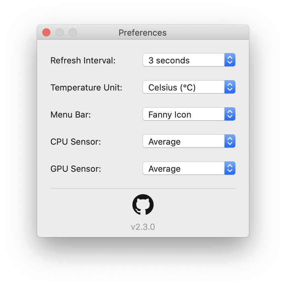
Task: Open the Refresh Interval dropdown showing 3 seconds
Action: point(184,60)
